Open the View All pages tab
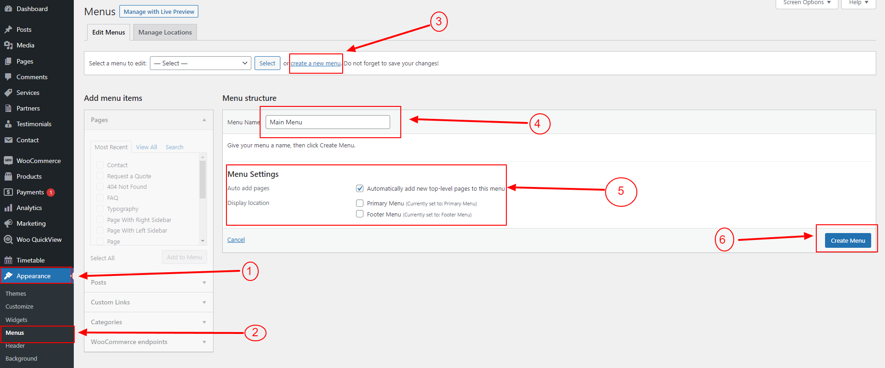This screenshot has height=368, width=885. click(146, 147)
